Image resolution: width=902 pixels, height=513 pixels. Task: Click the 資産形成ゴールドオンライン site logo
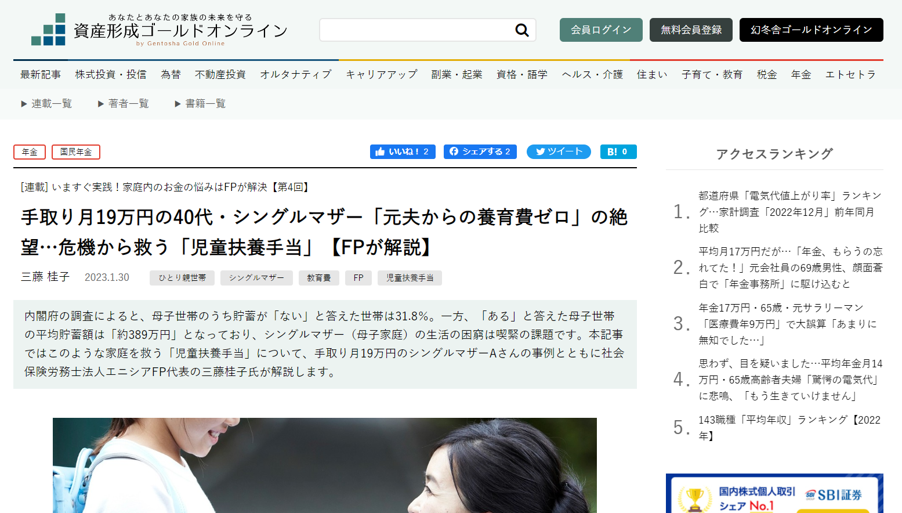point(160,30)
